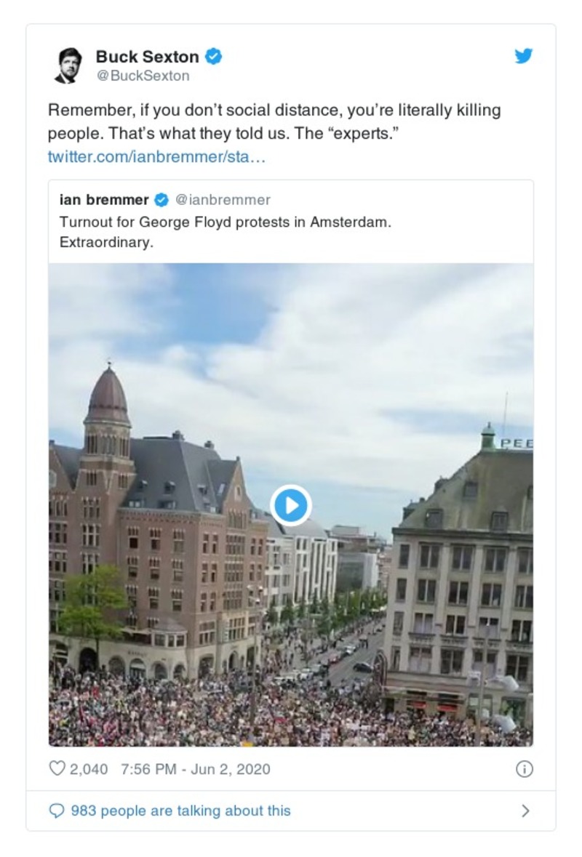This screenshot has width=582, height=857.
Task: Click "983 people are talking about this"
Action: pyautogui.click(x=180, y=811)
